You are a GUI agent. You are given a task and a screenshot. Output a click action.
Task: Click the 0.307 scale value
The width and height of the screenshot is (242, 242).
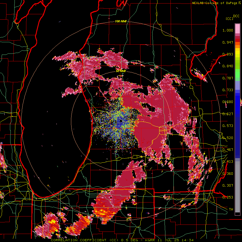(228, 186)
